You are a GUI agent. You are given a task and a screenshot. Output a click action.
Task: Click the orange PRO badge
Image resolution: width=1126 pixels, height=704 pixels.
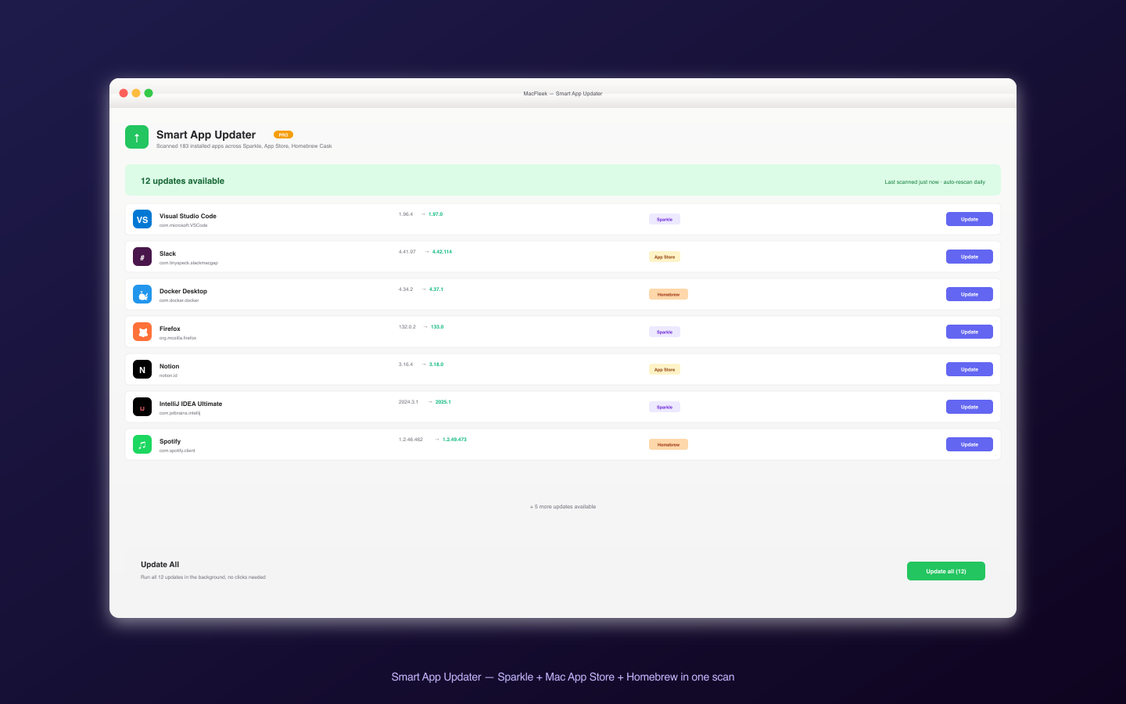click(283, 135)
